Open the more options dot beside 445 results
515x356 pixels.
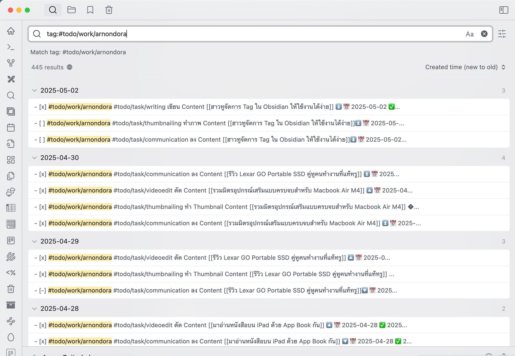(70, 67)
